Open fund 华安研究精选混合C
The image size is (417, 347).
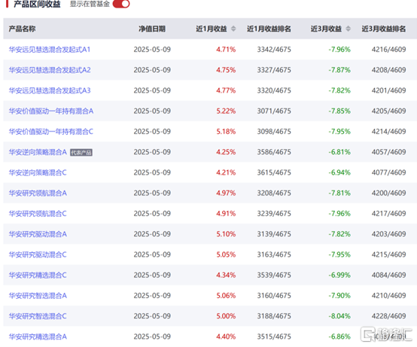point(38,275)
